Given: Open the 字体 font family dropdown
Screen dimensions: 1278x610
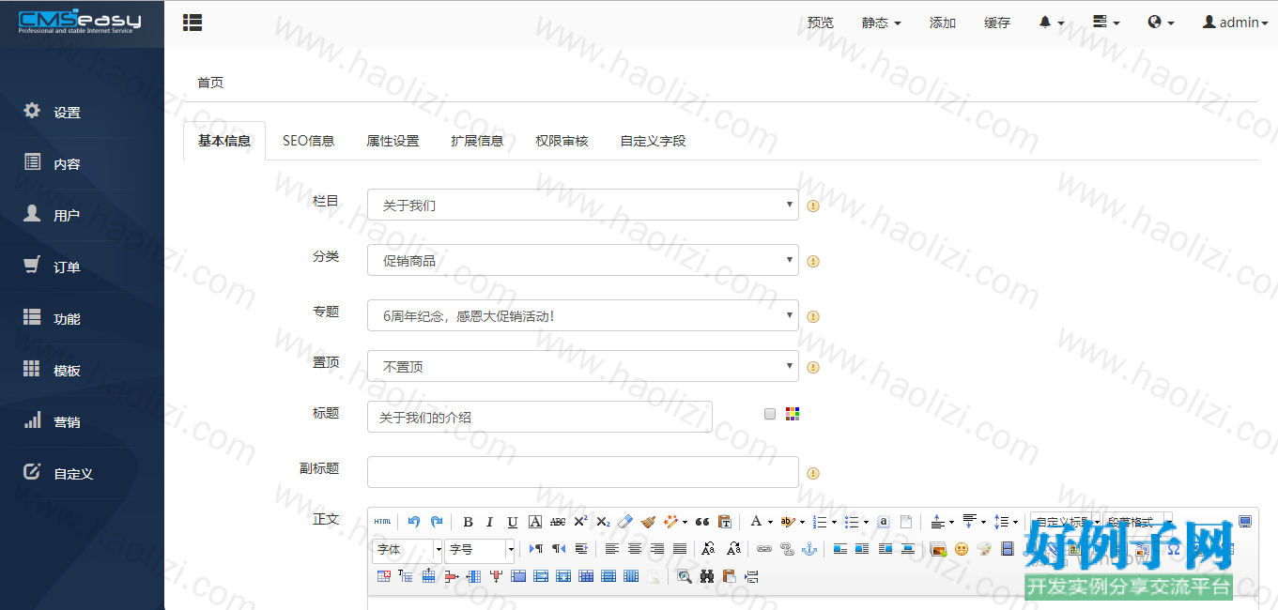Looking at the screenshot, I should tap(407, 549).
